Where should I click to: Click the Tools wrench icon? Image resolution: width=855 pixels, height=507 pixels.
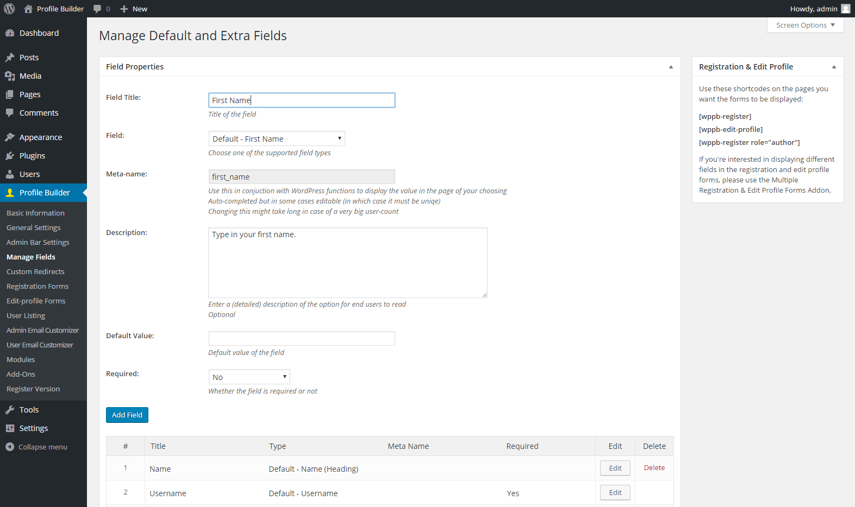point(10,410)
